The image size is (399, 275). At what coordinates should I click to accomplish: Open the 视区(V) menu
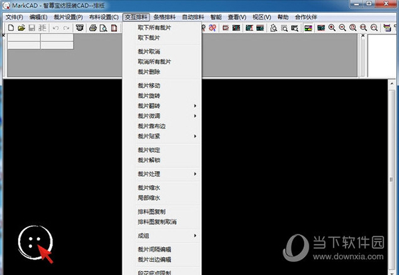[261, 17]
